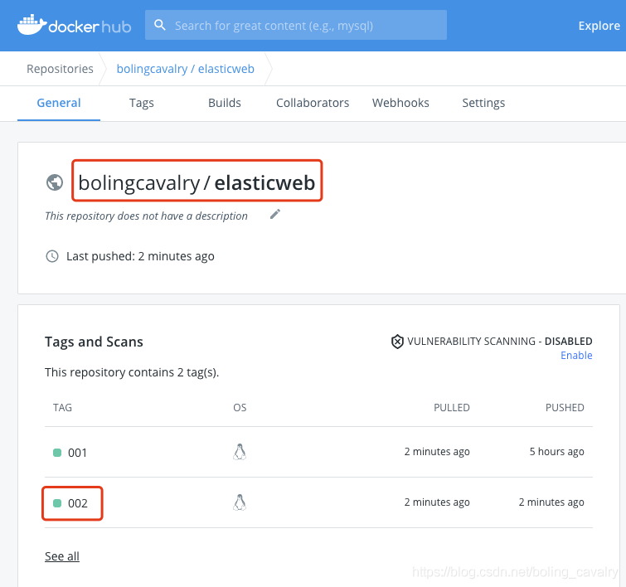Click 'This repository contains 2 tag(s).' text
The height and width of the screenshot is (587, 626).
[x=132, y=372]
